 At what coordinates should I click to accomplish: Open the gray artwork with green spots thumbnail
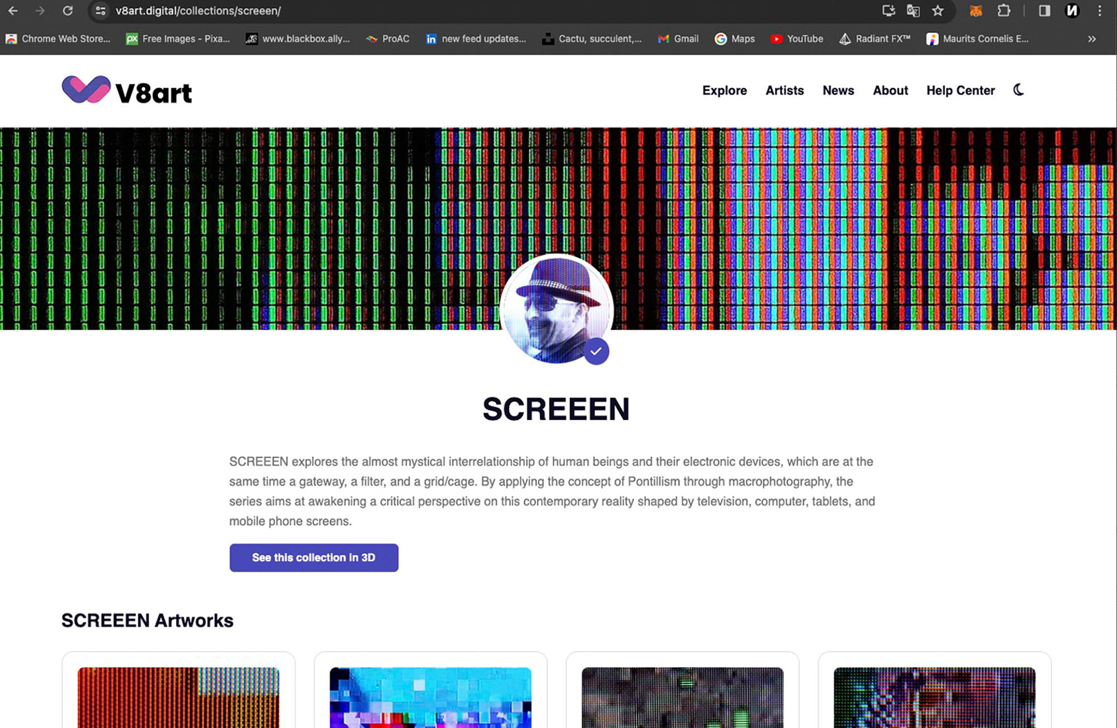coord(682,697)
